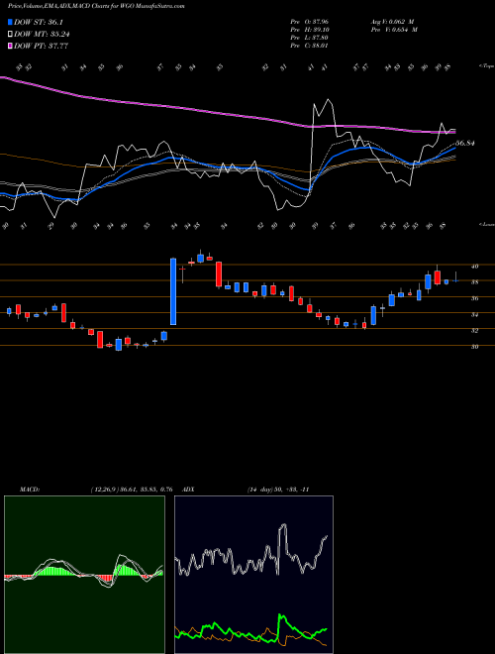Click the 30 price axis label
This screenshot has width=495, height=654.
[474, 347]
